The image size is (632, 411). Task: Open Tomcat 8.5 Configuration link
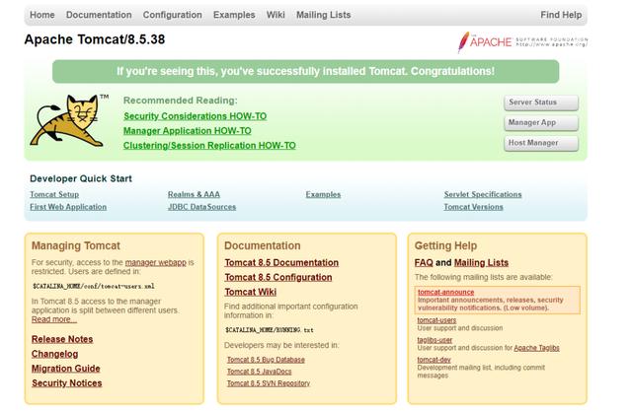278,278
